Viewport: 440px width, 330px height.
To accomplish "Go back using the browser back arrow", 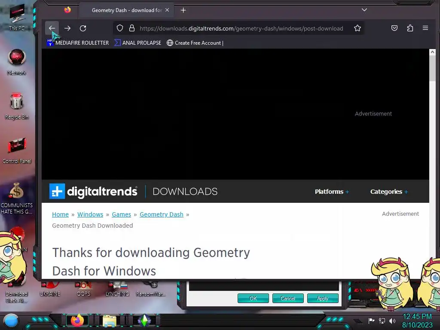I will (52, 28).
